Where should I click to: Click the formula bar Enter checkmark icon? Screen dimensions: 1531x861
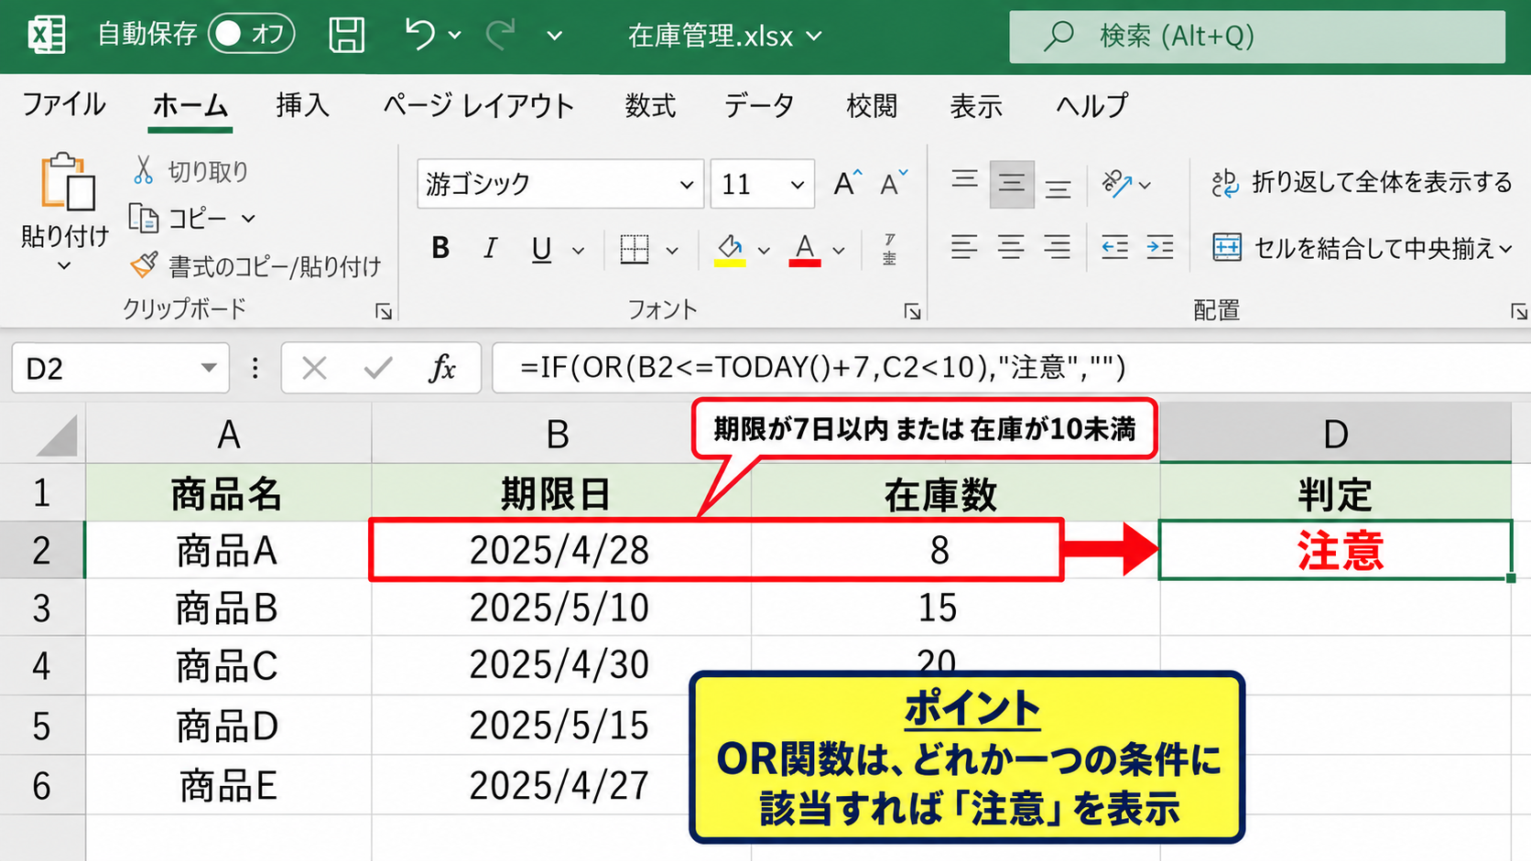377,369
